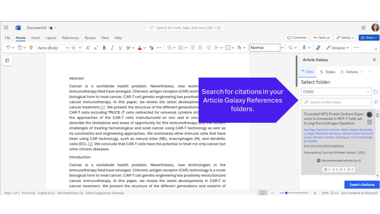The image size is (380, 214).
Task: Open the navigation pane icon
Action: 7,60
